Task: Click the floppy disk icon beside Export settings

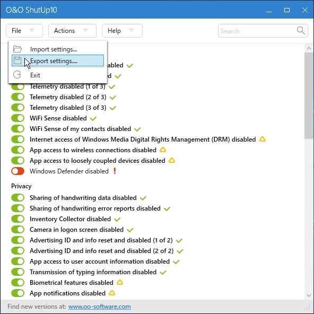Action: pyautogui.click(x=18, y=60)
